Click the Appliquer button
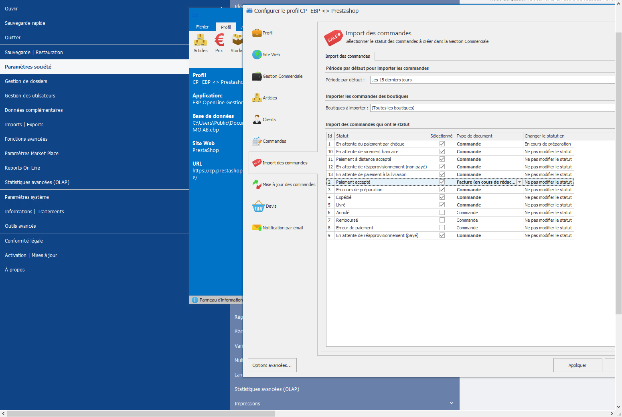622x417 pixels. click(577, 365)
